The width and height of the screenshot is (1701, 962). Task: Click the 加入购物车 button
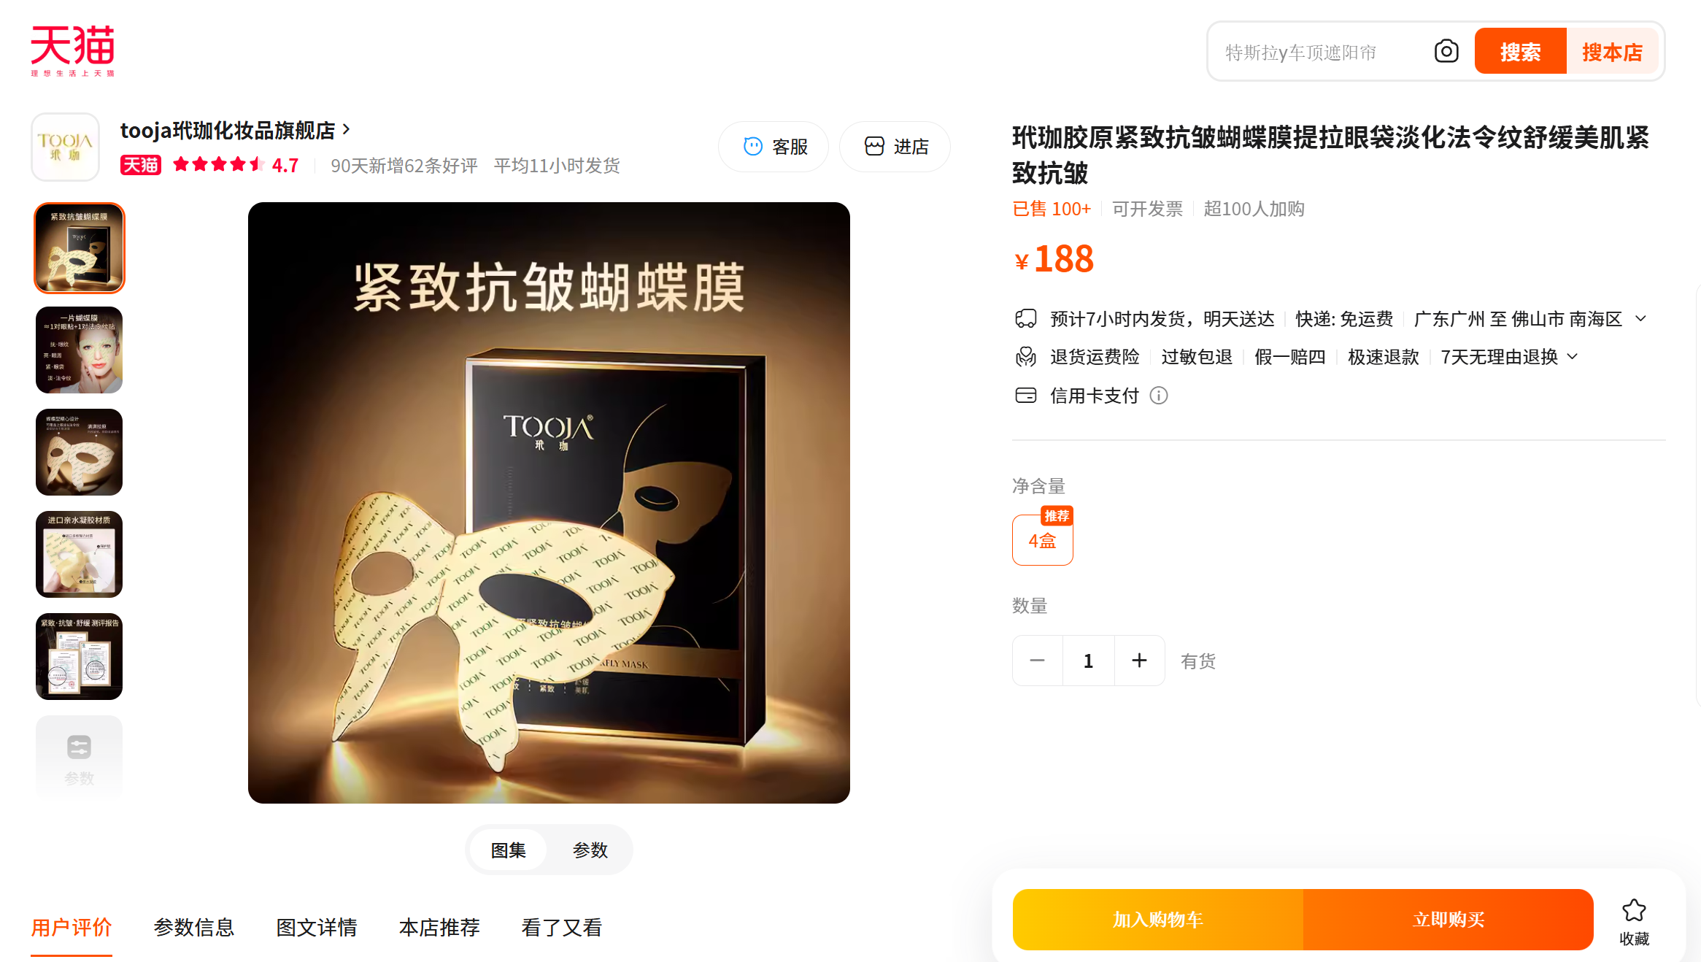tap(1157, 920)
